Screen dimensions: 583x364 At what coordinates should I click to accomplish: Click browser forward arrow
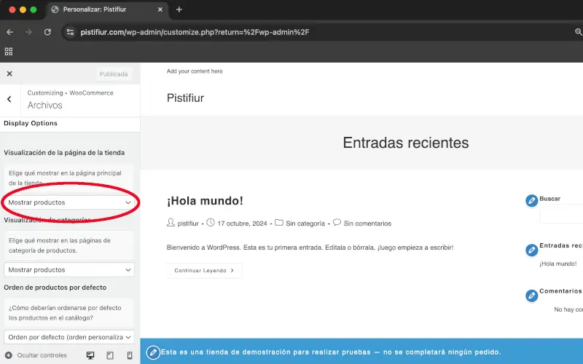point(28,32)
